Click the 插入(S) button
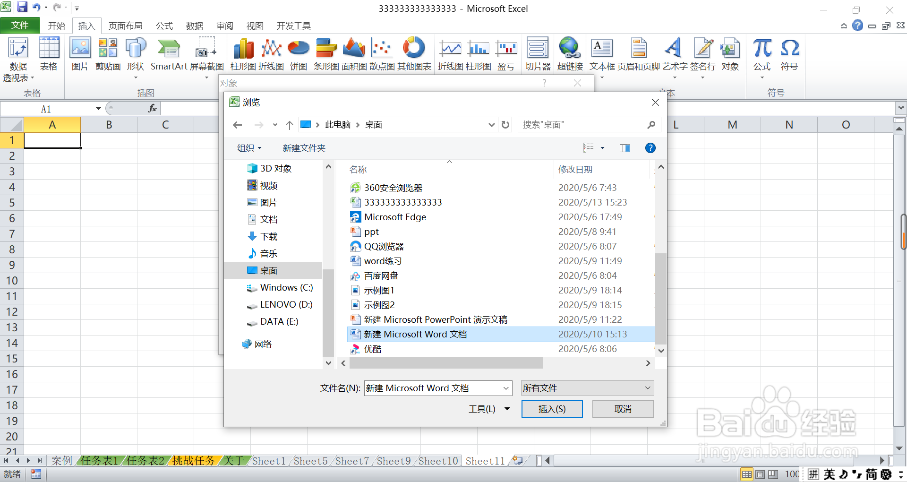The width and height of the screenshot is (907, 482). [552, 409]
